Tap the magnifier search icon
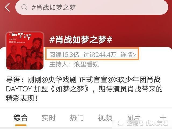Image resolution: width=172 pixels, height=129 pixels. 24,7
